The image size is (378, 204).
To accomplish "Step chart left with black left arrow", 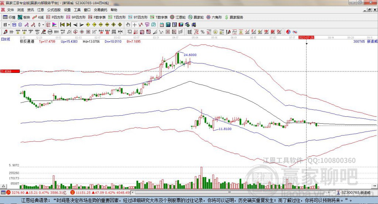I will click(x=75, y=25).
